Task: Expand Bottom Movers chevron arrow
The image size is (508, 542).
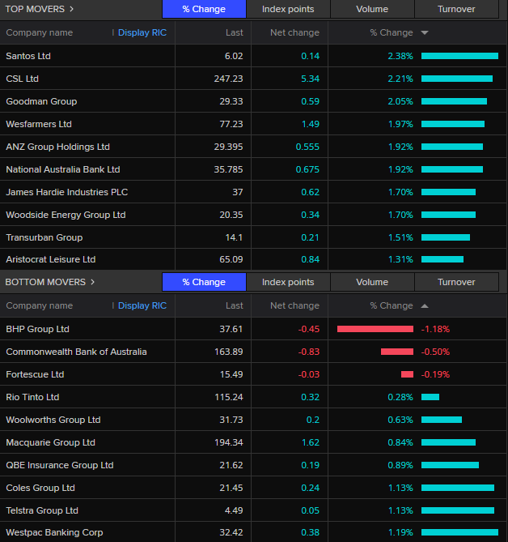Action: click(x=92, y=282)
